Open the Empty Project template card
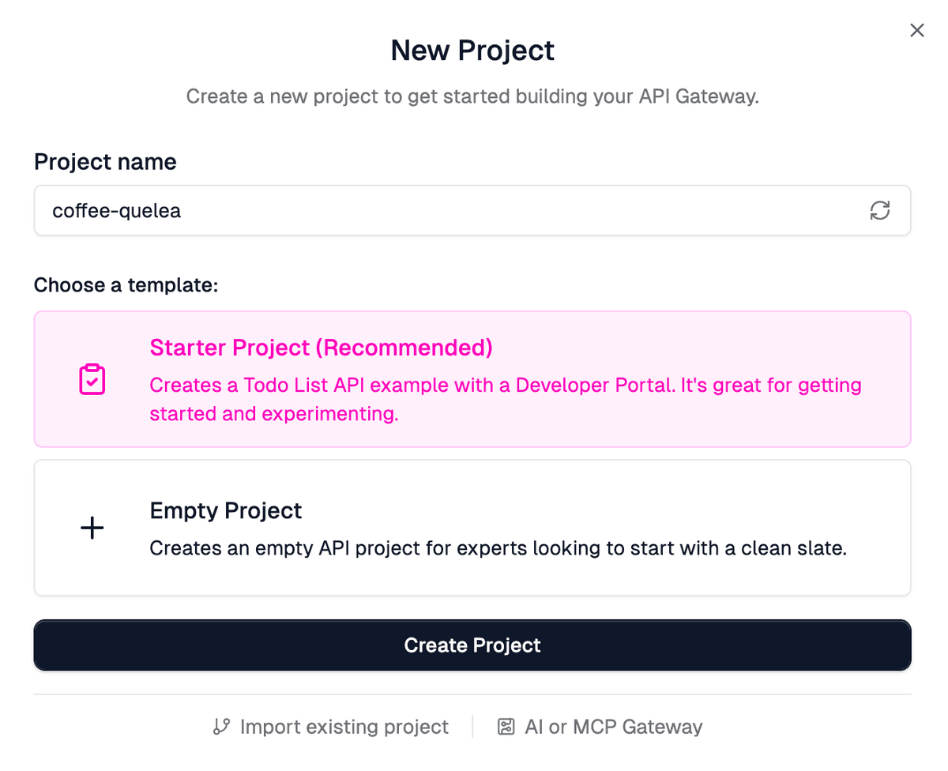Viewport: 948px width, 771px height. click(x=472, y=528)
